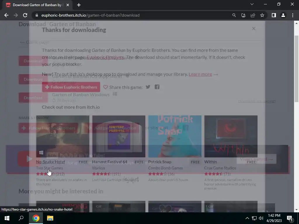This screenshot has height=224, width=299.
Task: Open Harvest Festival 64 thumbnail
Action: pos(119,136)
